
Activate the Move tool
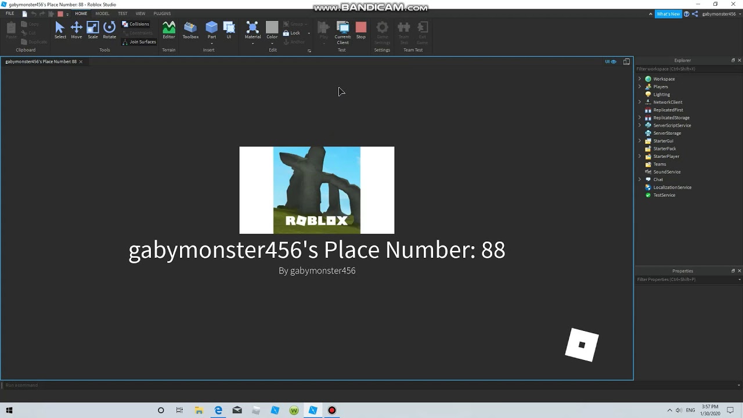(76, 27)
